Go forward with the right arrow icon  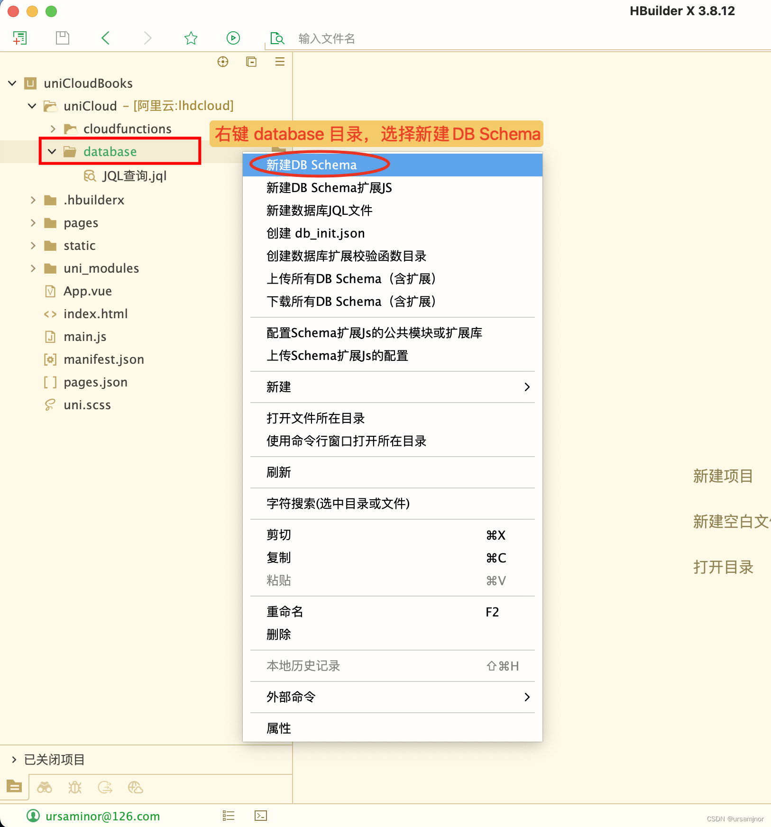pos(147,38)
